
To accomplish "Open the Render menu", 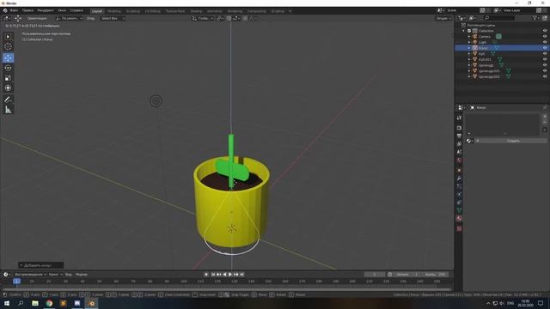I will coord(46,10).
